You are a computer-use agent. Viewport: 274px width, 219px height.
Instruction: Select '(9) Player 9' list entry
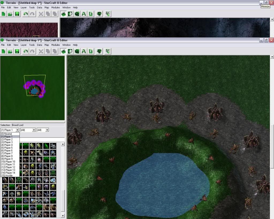(x=10, y=159)
